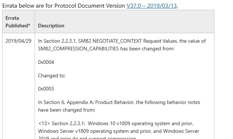
Task: Click the Errata Published* column header
Action: coord(18,22)
